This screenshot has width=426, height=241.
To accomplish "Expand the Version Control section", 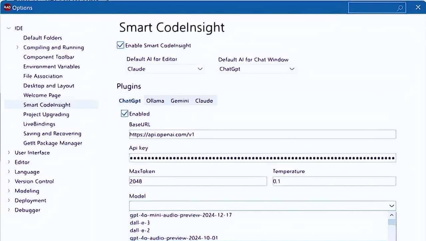I will (9, 181).
